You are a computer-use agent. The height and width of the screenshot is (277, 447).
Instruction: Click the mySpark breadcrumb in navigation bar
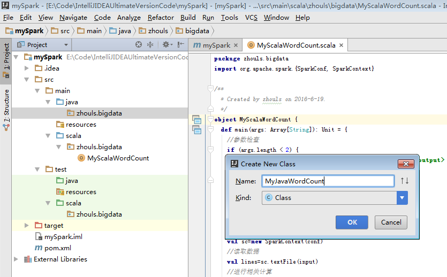click(25, 30)
